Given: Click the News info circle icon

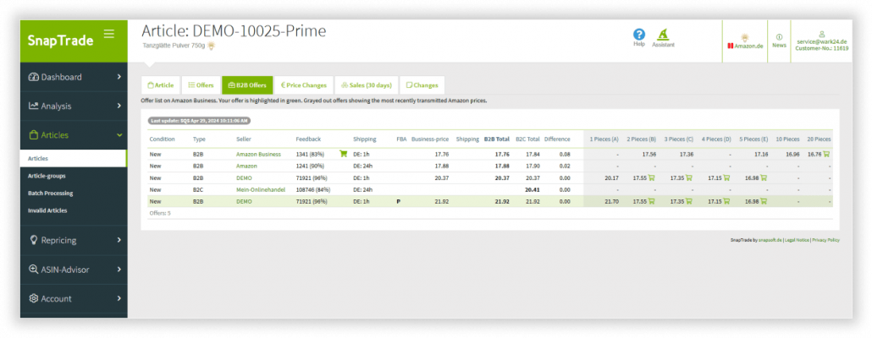Looking at the screenshot, I should (x=779, y=36).
